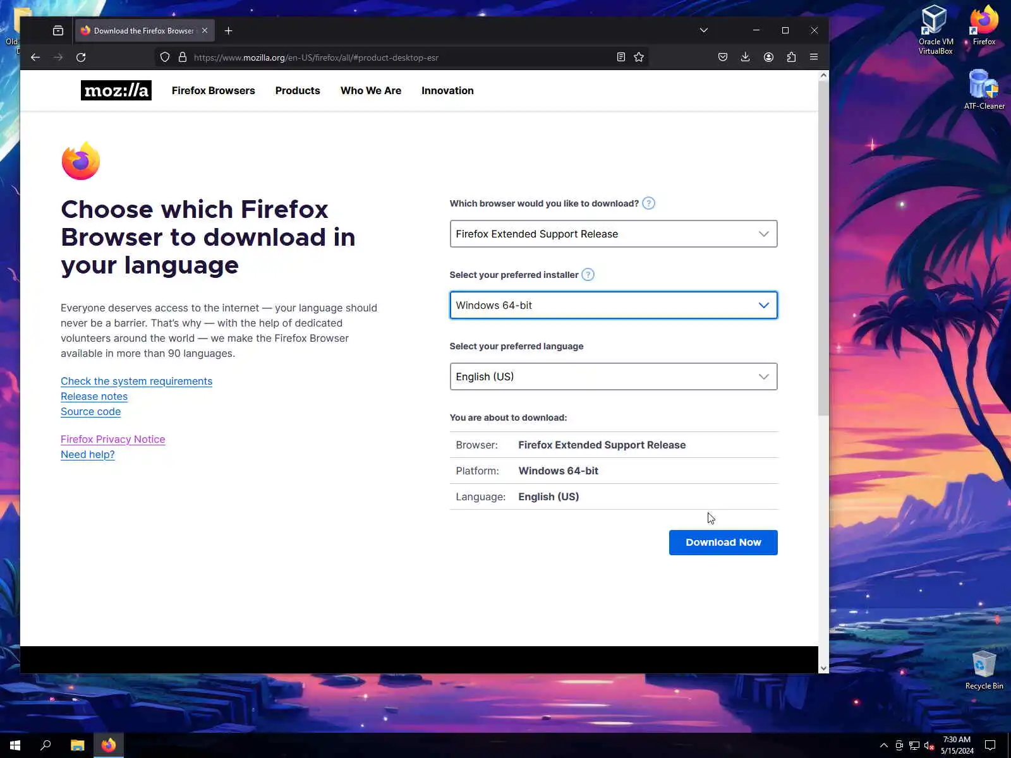This screenshot has height=758, width=1011.
Task: Open the Who We Are menu
Action: [371, 90]
